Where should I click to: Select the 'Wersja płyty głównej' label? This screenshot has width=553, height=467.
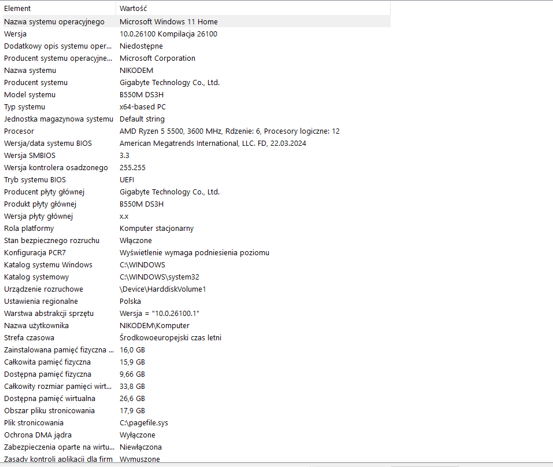[39, 216]
